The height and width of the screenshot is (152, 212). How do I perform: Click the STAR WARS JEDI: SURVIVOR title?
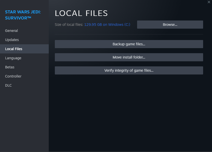(23, 15)
